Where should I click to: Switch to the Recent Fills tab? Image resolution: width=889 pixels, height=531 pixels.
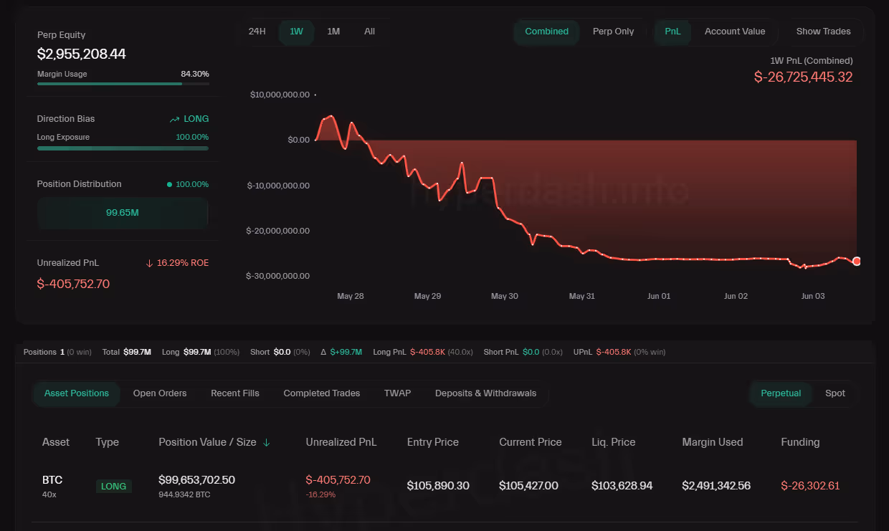[x=234, y=393]
